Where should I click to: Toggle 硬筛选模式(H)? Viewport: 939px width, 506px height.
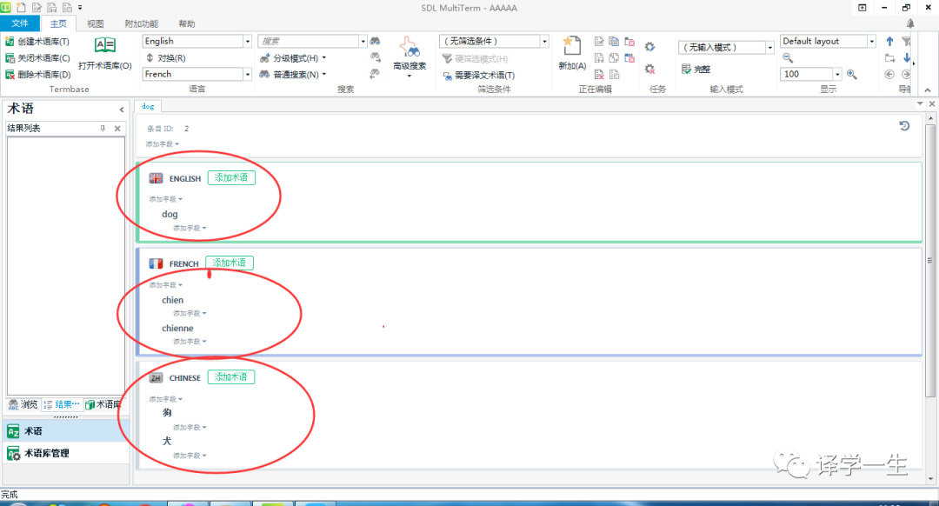pyautogui.click(x=475, y=58)
